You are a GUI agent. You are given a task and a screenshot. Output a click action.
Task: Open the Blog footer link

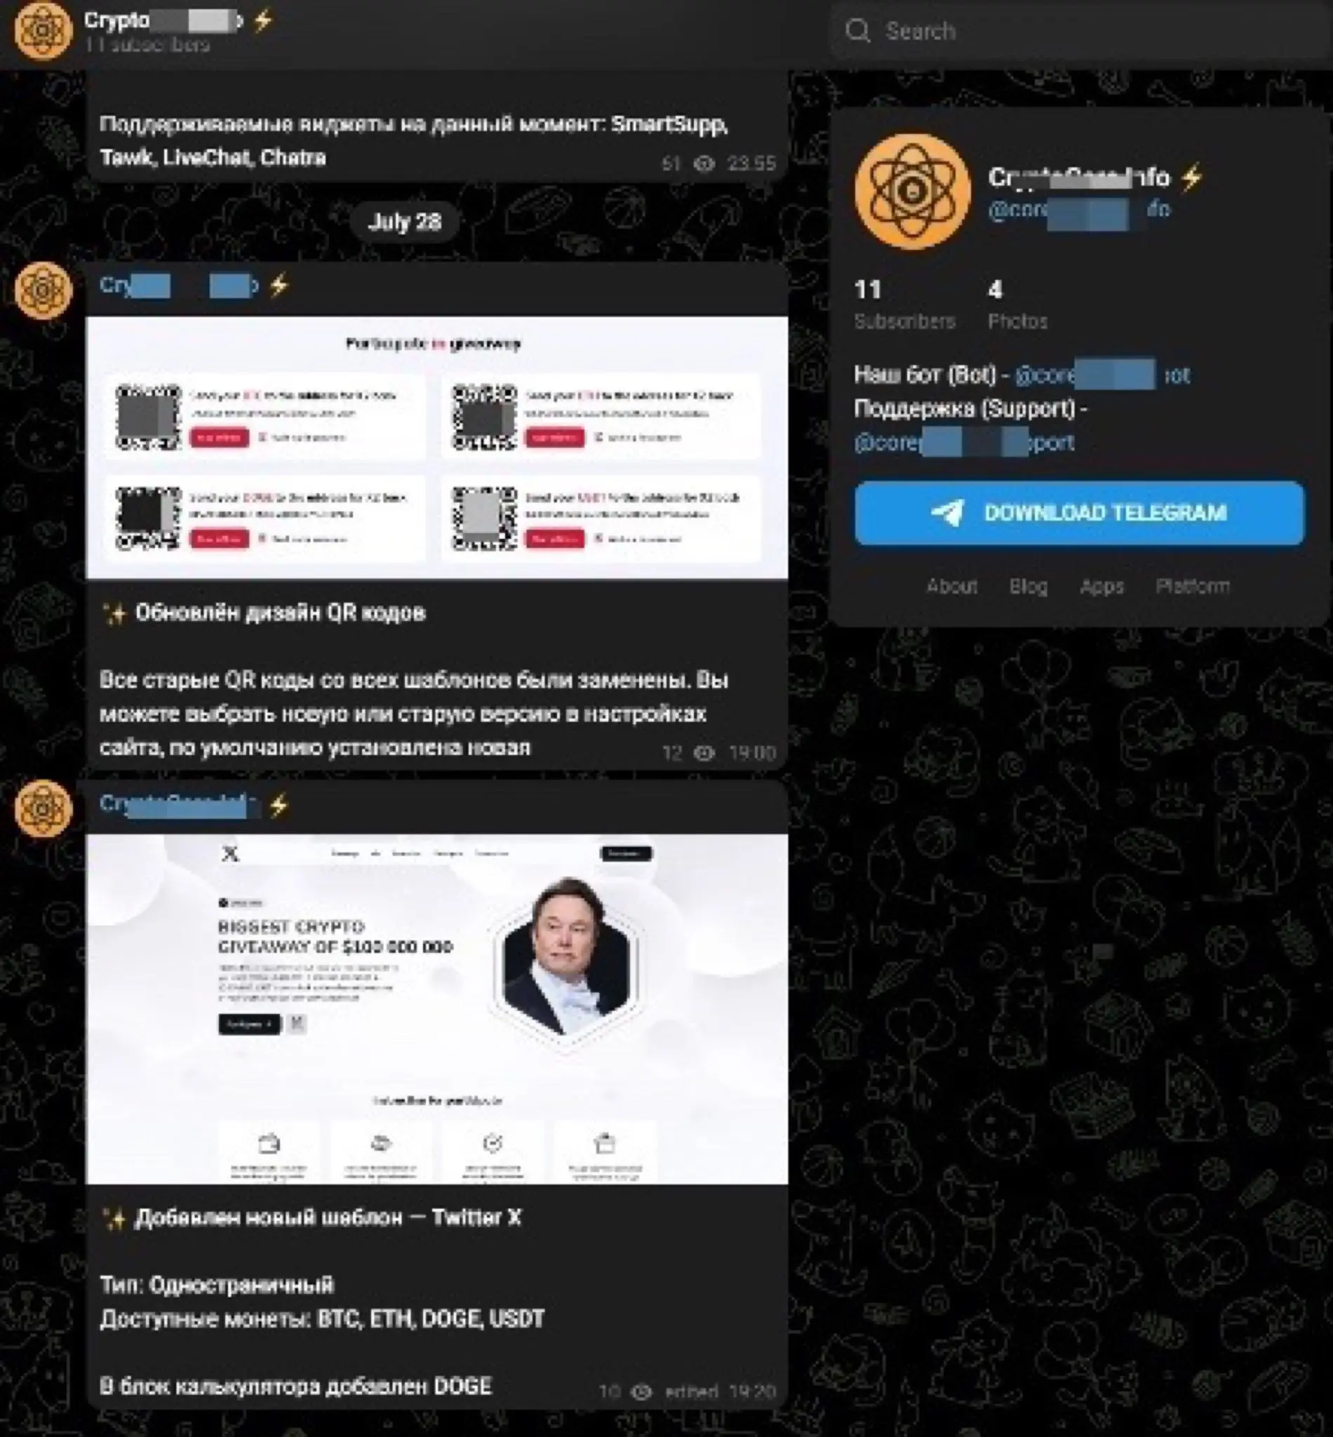click(x=1028, y=586)
